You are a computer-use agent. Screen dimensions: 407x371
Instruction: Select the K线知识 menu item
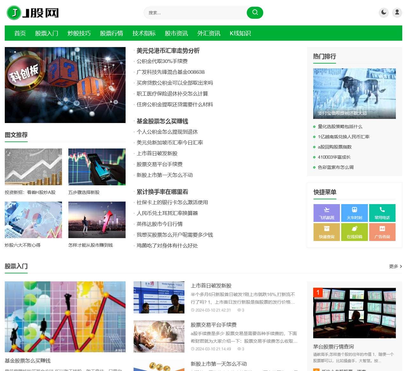240,33
